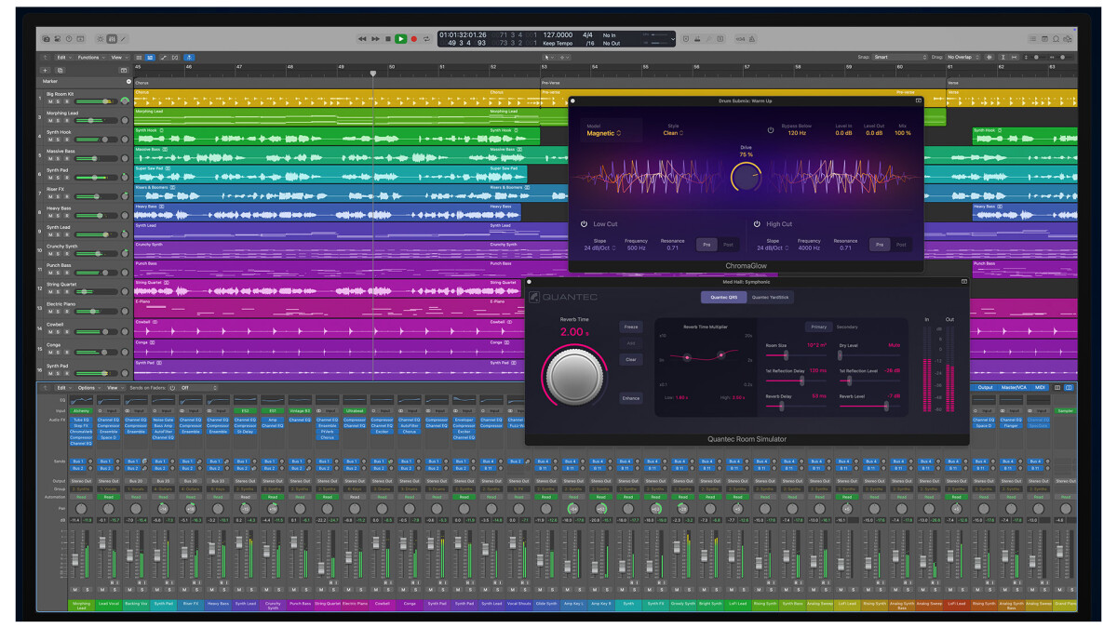Click the Quantec Freeze button
This screenshot has width=1117, height=628.
[x=630, y=327]
